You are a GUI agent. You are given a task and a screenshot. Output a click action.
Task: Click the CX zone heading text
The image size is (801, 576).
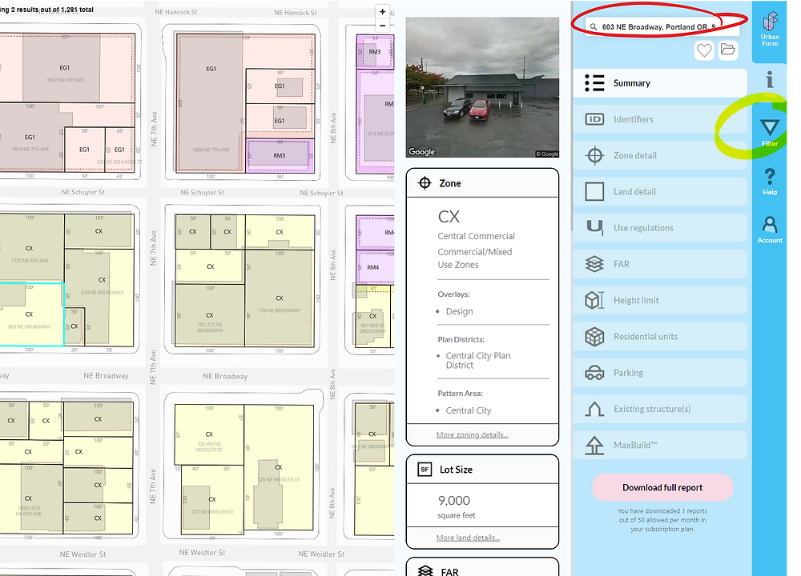tap(449, 216)
